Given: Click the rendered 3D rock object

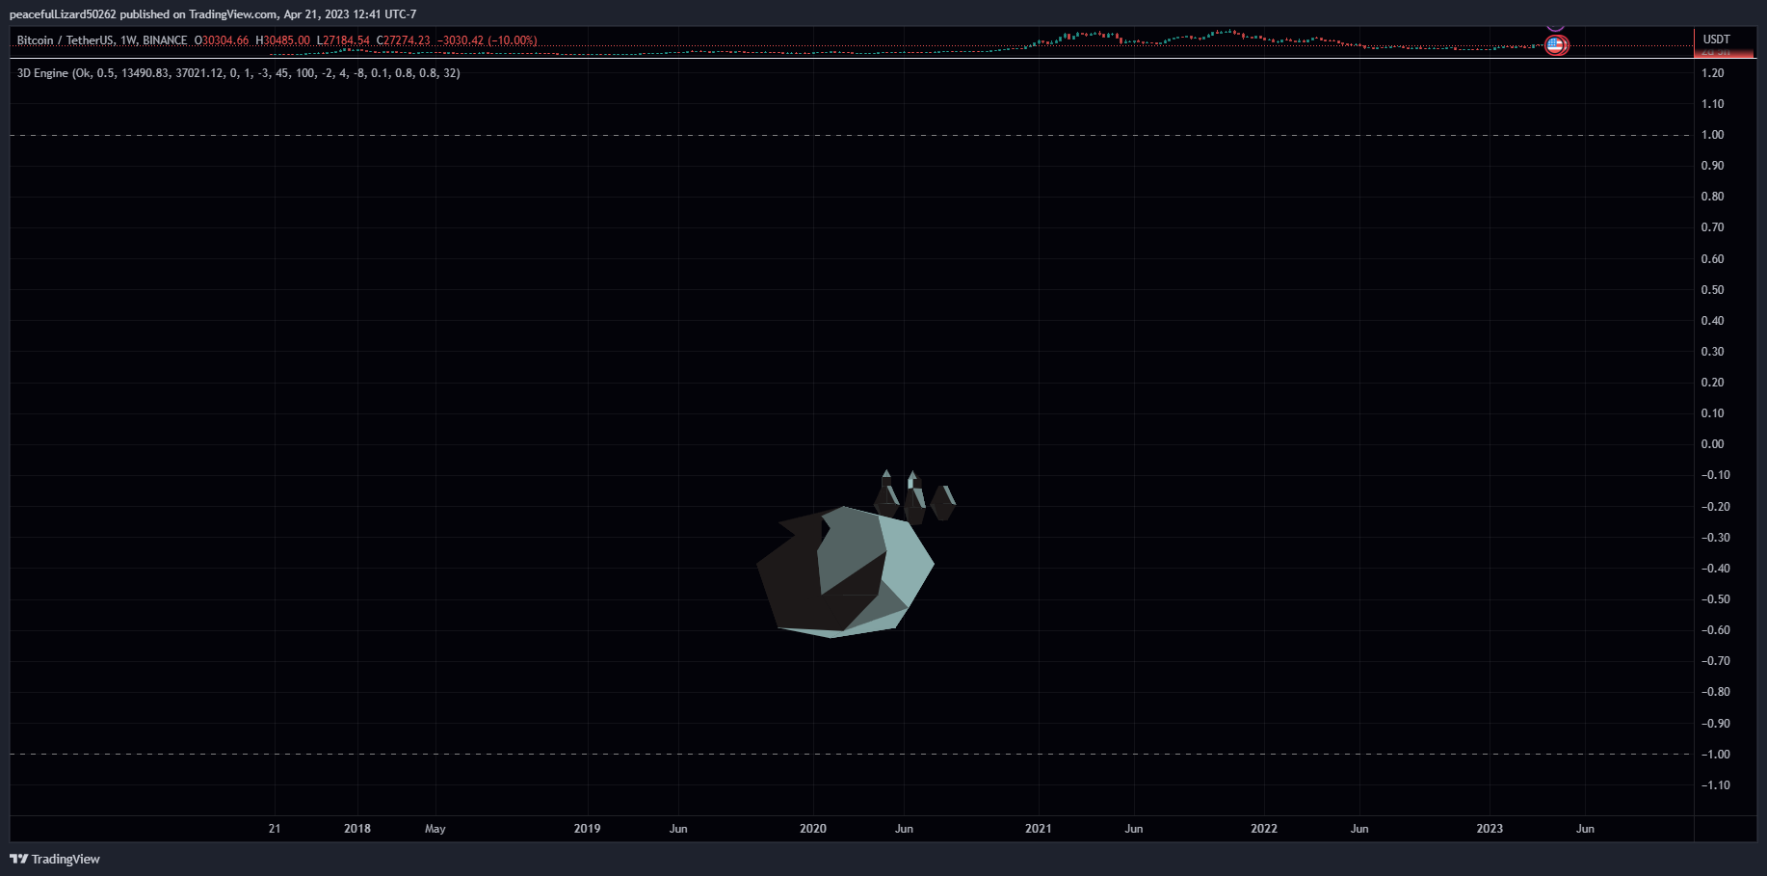Looking at the screenshot, I should [x=845, y=571].
